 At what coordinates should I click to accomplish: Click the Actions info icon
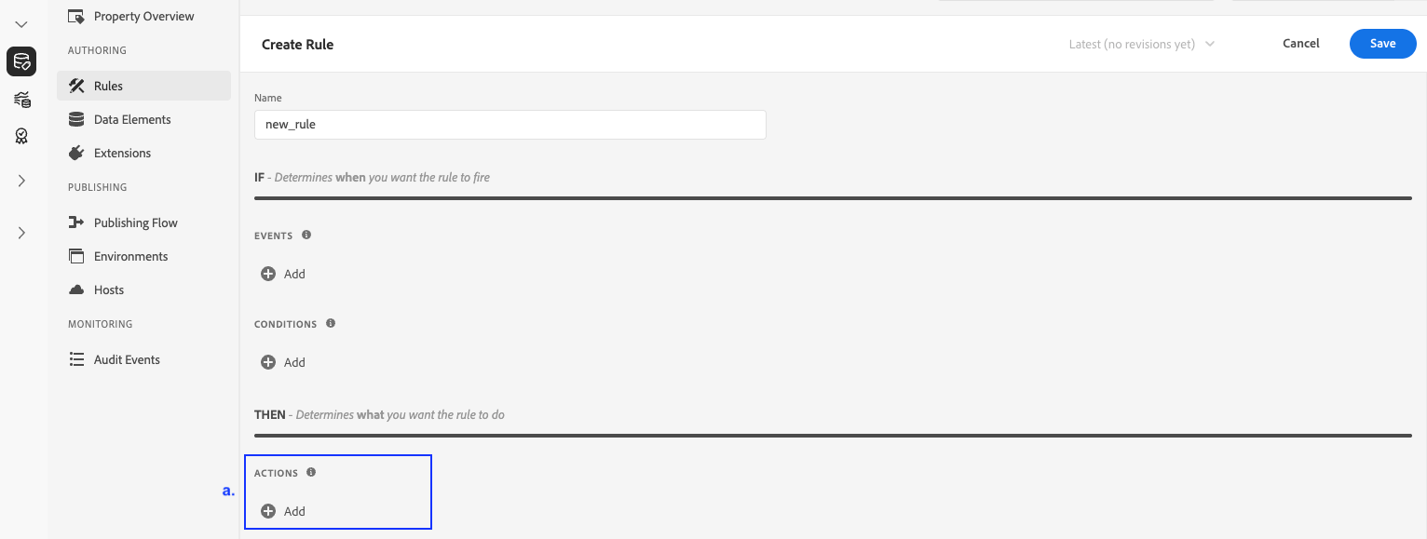(311, 472)
